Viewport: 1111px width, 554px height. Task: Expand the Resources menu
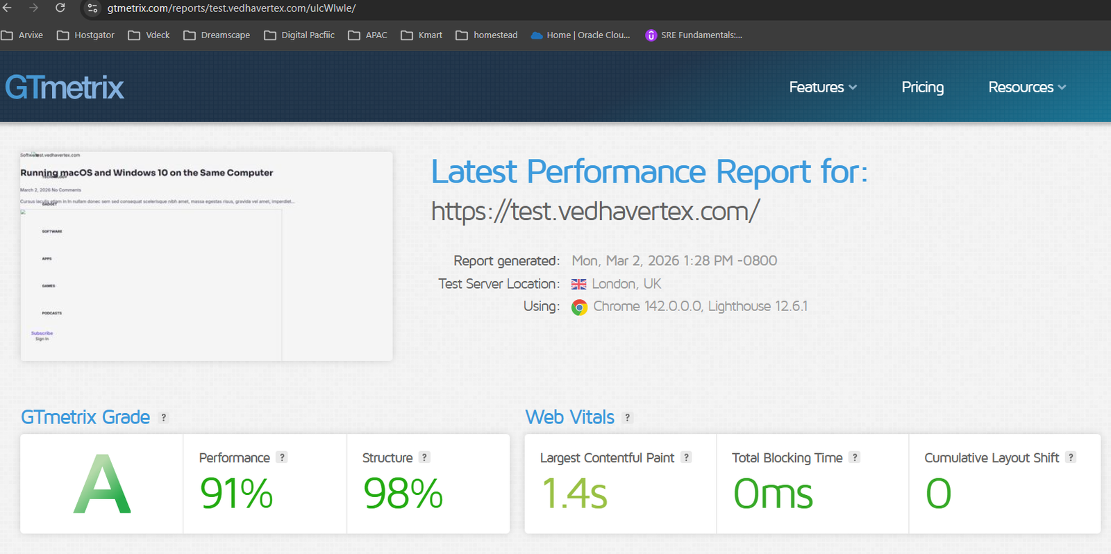1027,87
